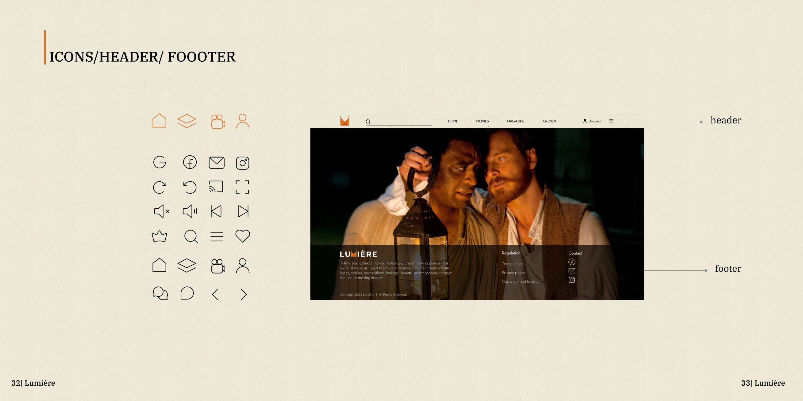The image size is (803, 401).
Task: Click the ICONS/HEADER/ FOOOTER title
Action: tap(142, 57)
